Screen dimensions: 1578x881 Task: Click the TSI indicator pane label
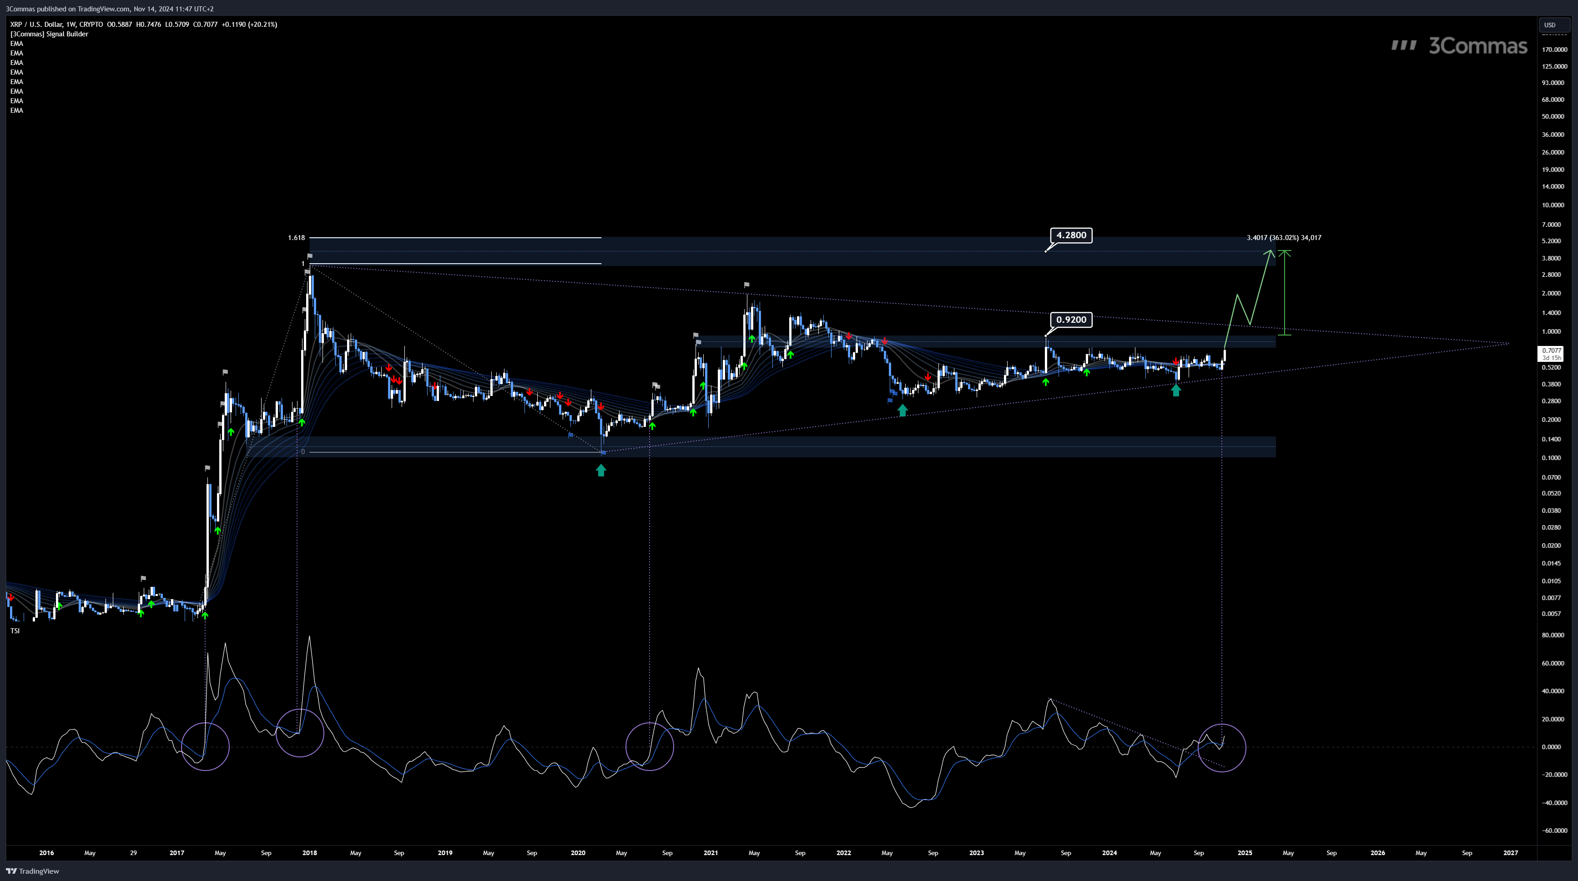[15, 631]
